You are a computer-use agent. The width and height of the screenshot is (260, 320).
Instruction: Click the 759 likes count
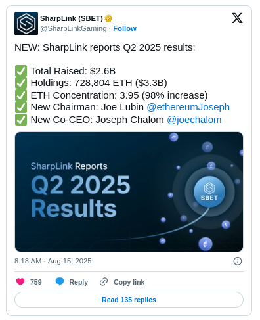coord(36,282)
